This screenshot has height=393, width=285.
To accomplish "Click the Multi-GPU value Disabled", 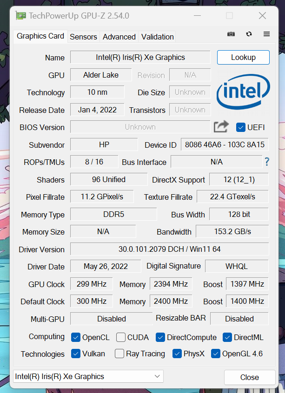I will click(x=112, y=319).
